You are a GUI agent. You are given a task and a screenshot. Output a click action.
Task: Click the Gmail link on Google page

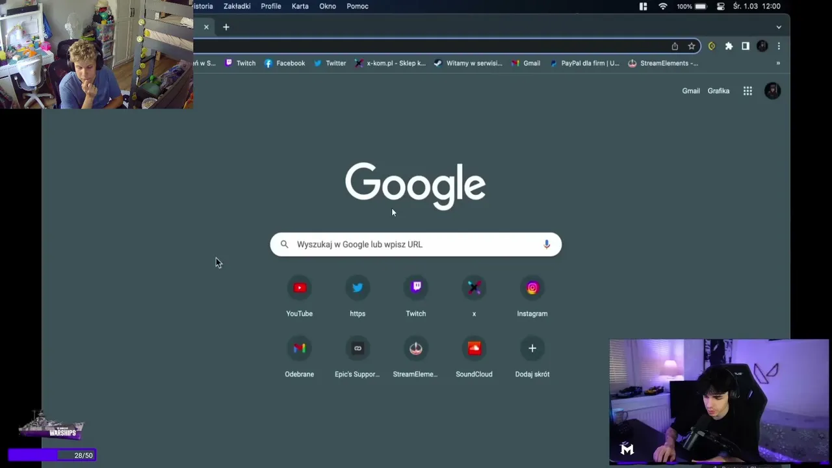point(691,91)
